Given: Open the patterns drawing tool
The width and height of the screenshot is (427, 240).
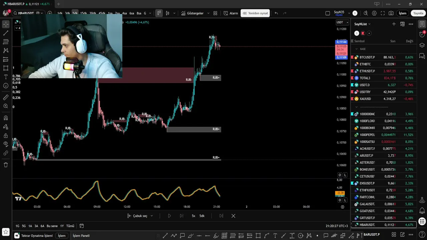Looking at the screenshot, I should click(x=6, y=50).
